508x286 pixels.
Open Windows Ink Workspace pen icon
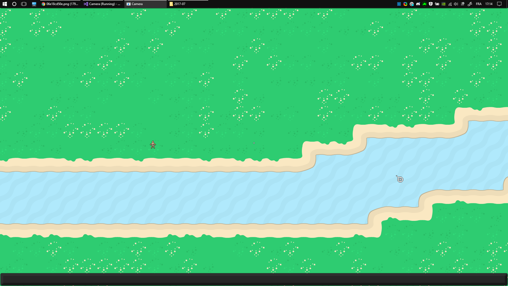(470, 4)
